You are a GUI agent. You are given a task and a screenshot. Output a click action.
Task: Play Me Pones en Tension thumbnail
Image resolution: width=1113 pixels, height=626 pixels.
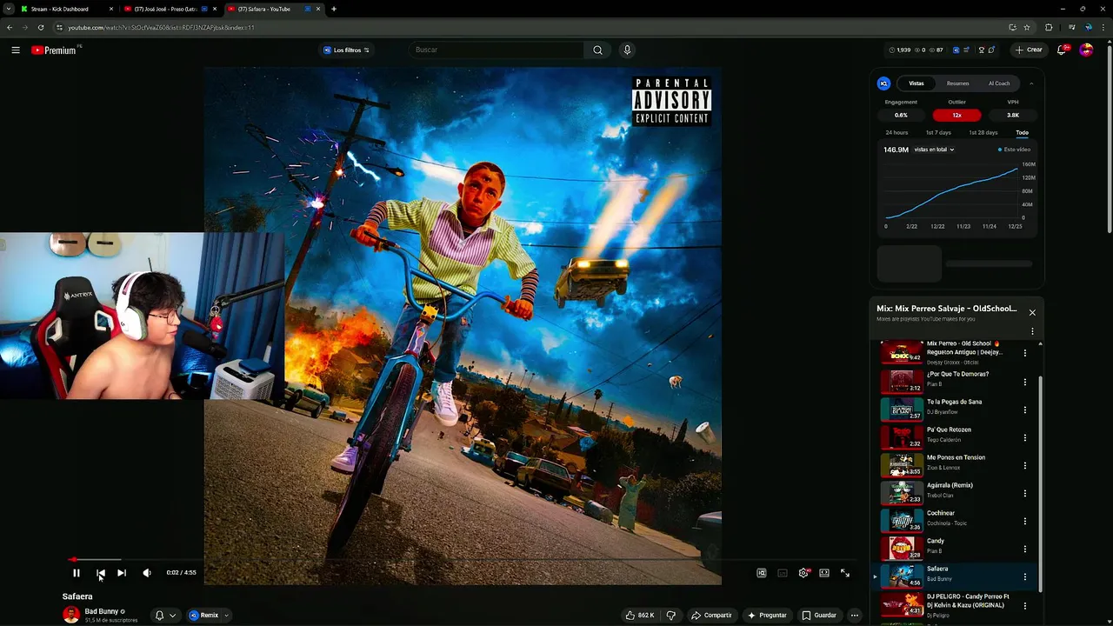pyautogui.click(x=902, y=464)
